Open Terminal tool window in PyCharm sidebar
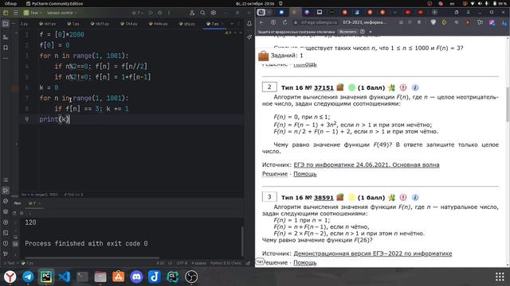This screenshot has height=286, width=510. pyautogui.click(x=6, y=233)
